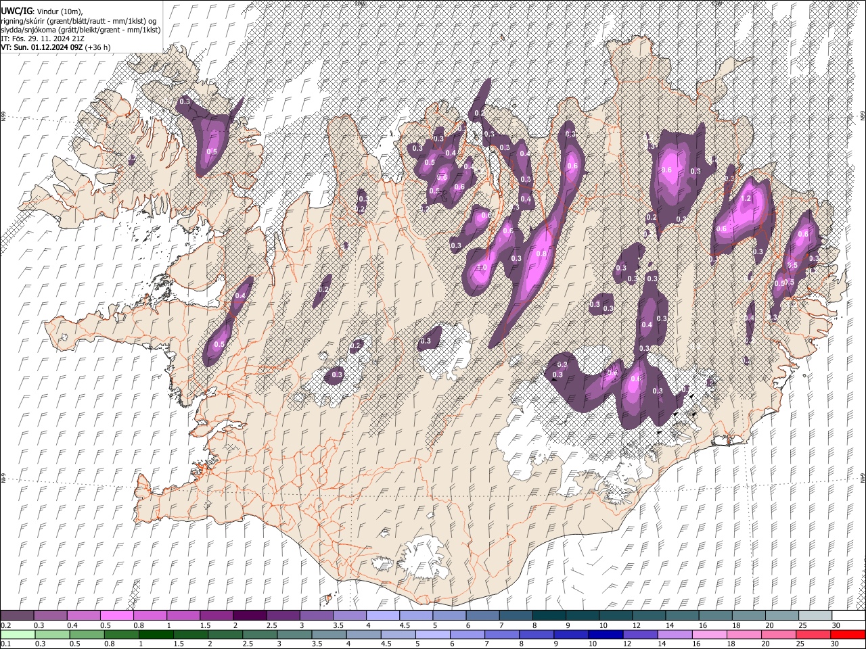
Task: Select upper legend swatch between 6 and 7
Action: (483, 616)
